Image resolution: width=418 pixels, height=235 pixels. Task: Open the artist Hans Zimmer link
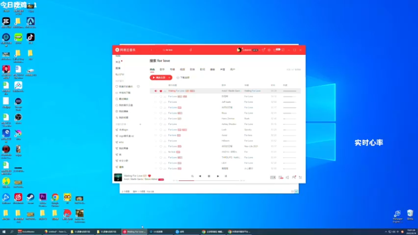pyautogui.click(x=228, y=119)
